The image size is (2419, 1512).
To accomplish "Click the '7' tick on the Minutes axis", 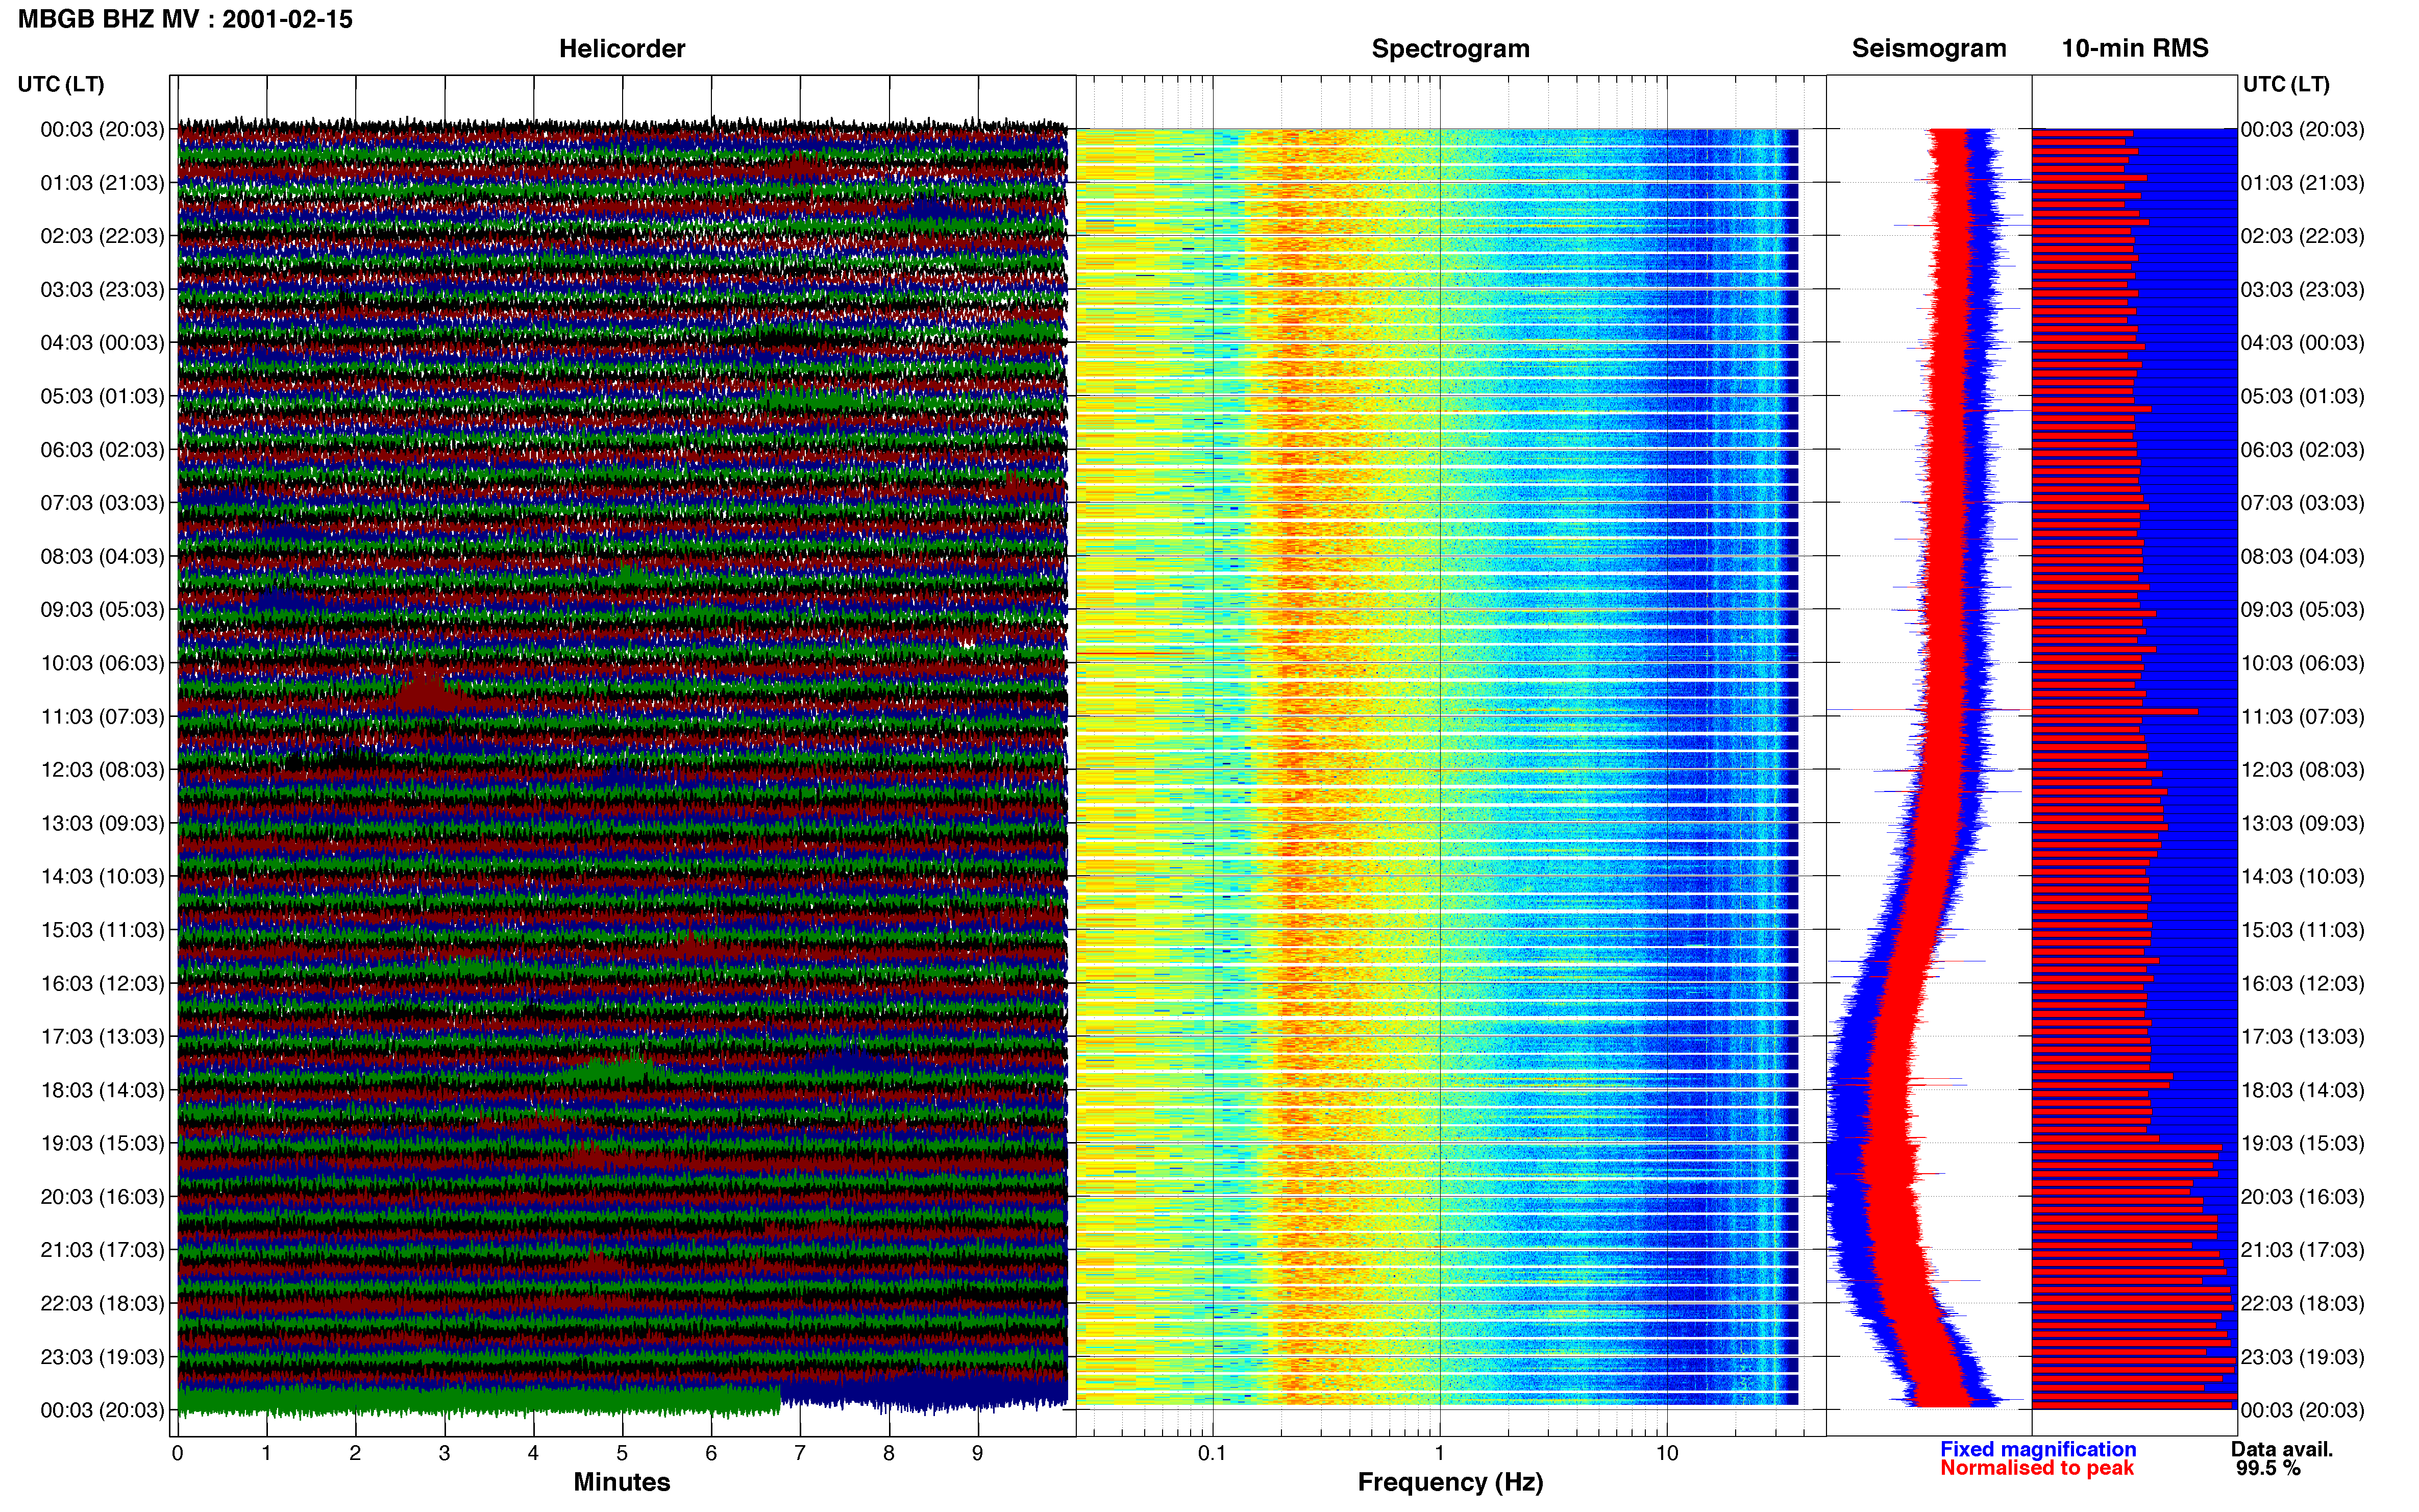I will [x=800, y=1453].
